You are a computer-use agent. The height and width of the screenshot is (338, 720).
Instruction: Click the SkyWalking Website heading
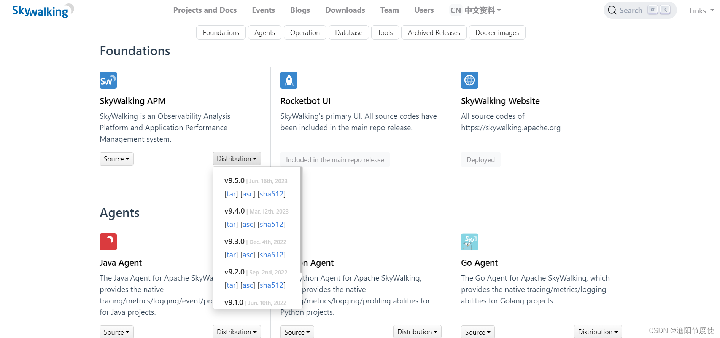pyautogui.click(x=500, y=101)
